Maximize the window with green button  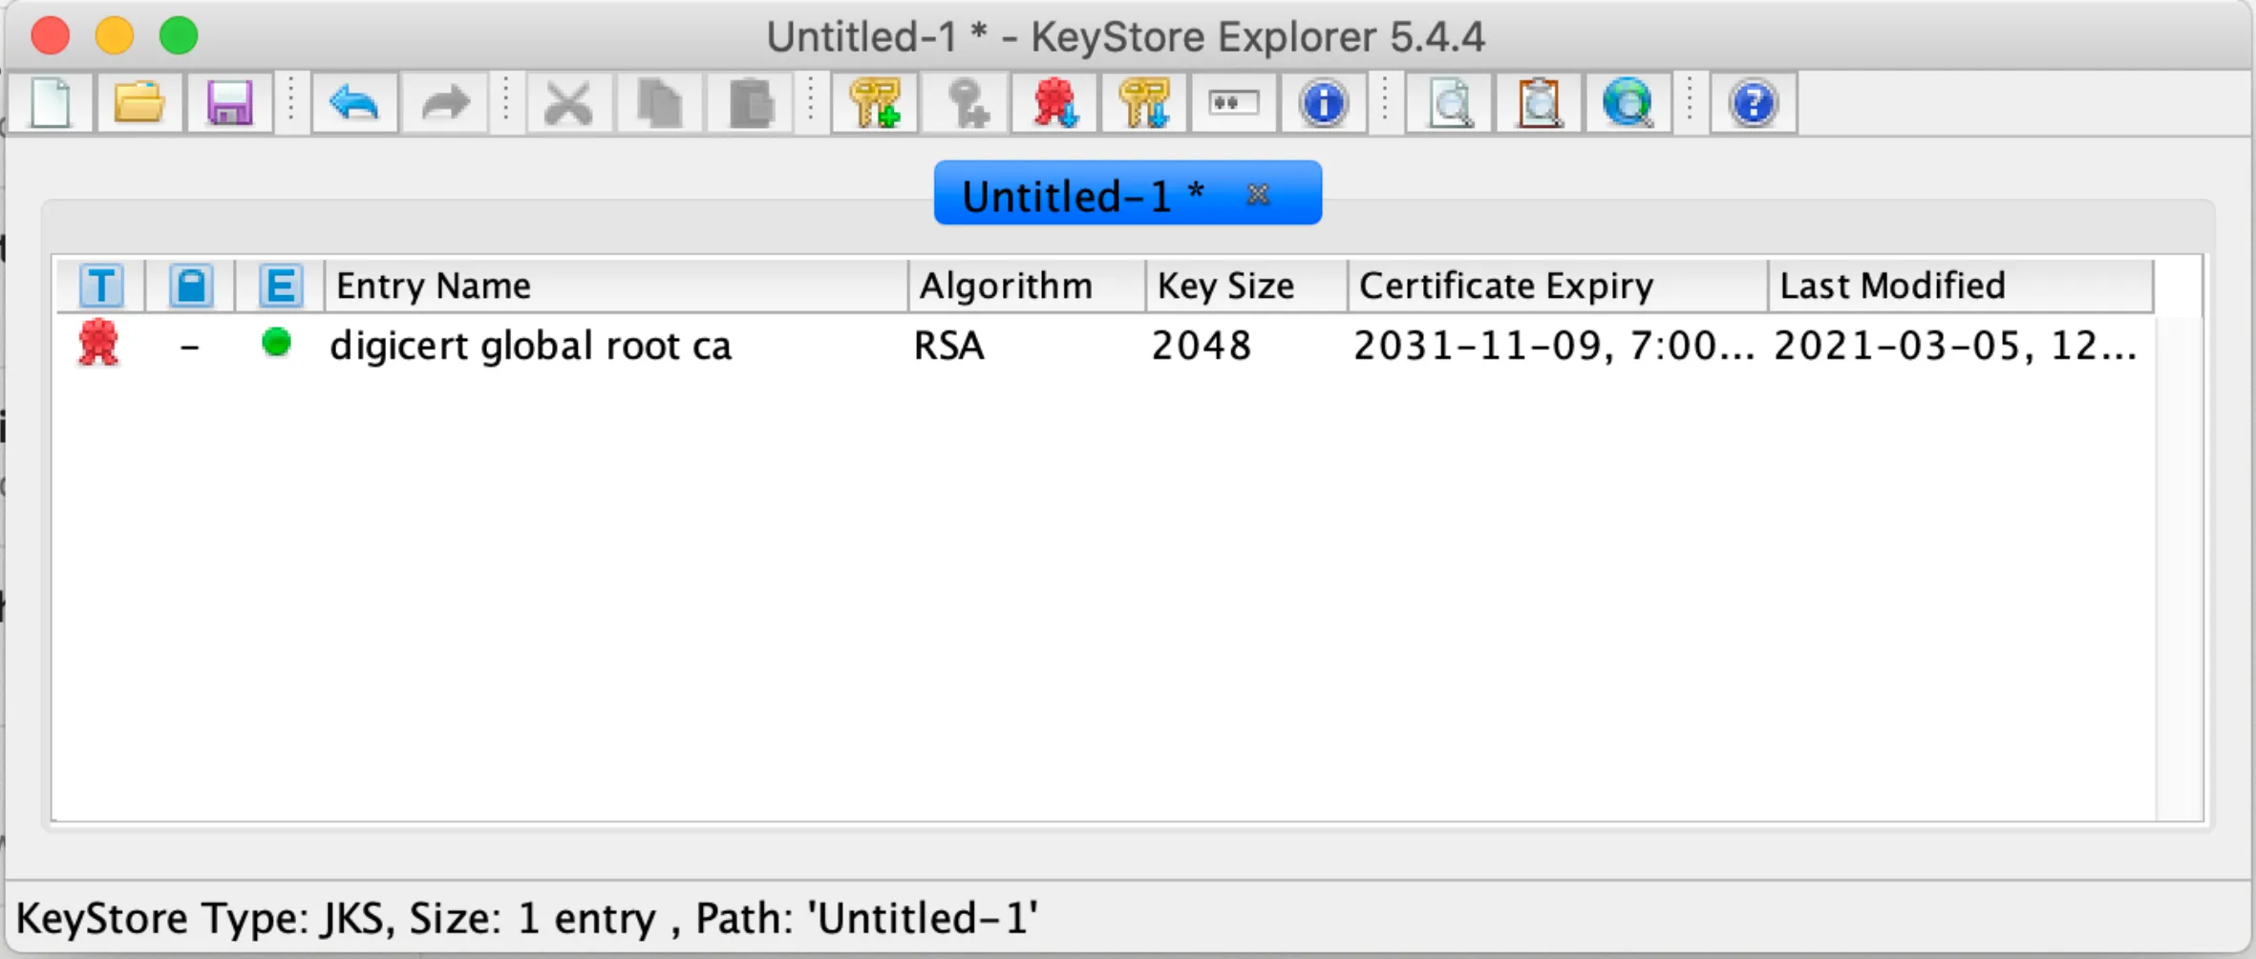(x=179, y=35)
